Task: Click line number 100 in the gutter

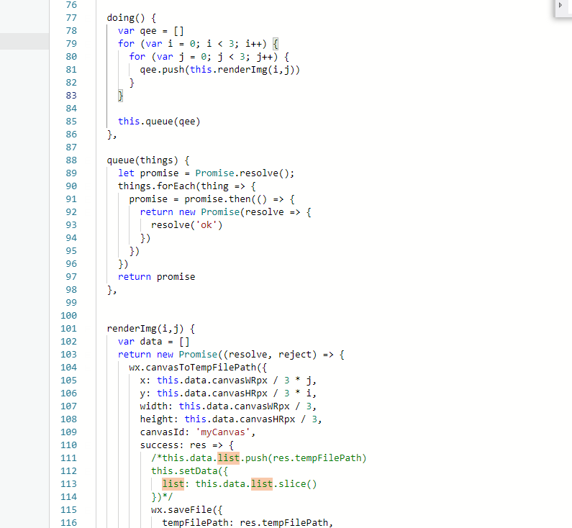Action: pos(68,316)
